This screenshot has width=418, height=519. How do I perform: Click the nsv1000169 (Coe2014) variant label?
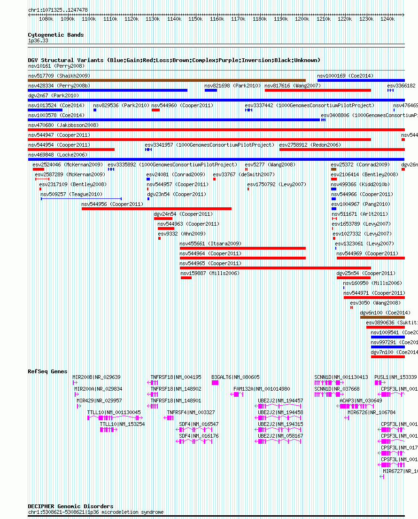tap(345, 76)
